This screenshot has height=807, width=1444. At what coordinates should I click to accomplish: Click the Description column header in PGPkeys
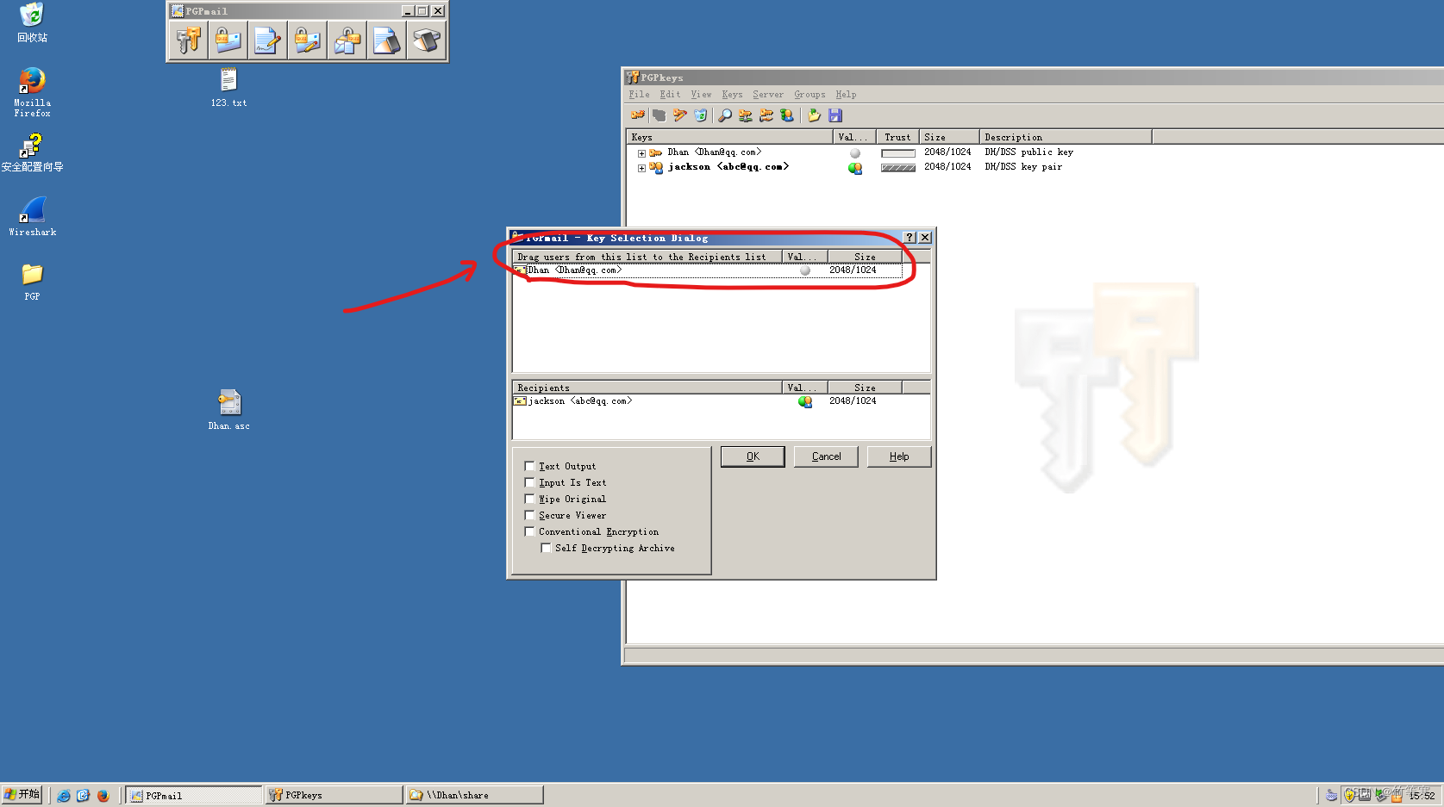pyautogui.click(x=1066, y=137)
